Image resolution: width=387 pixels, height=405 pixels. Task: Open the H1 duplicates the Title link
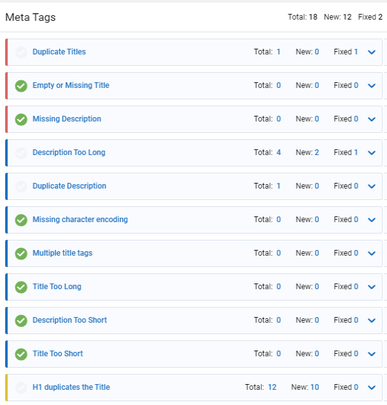click(x=71, y=387)
